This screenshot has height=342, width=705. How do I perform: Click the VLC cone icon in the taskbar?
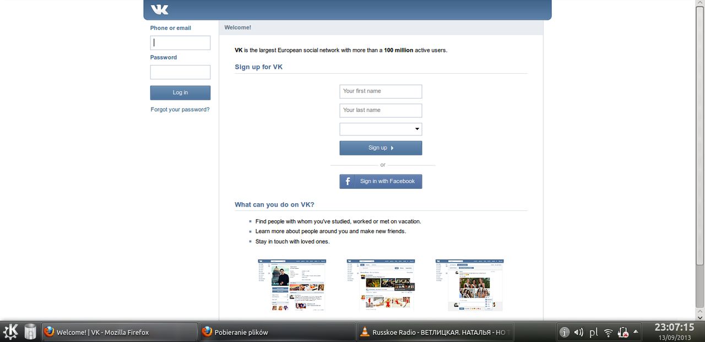[x=365, y=332]
